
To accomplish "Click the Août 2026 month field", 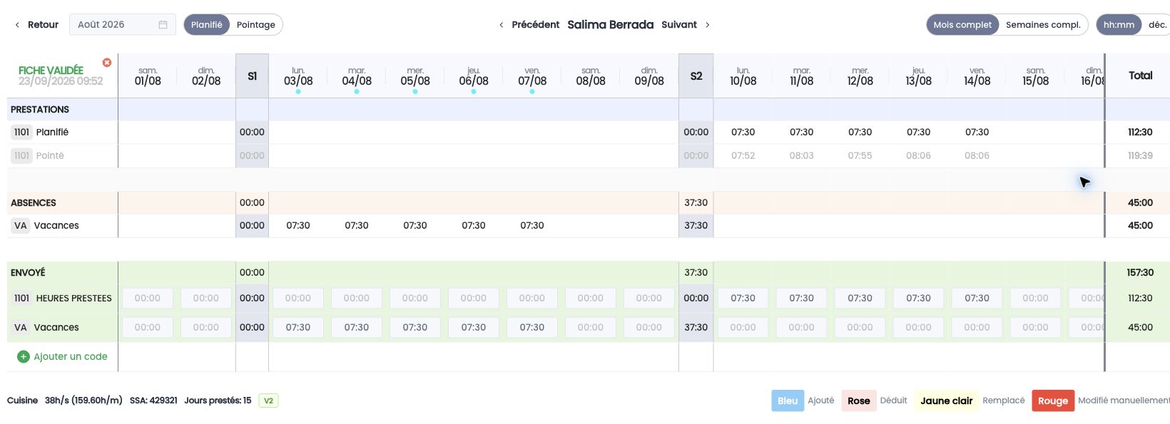I will [x=123, y=24].
